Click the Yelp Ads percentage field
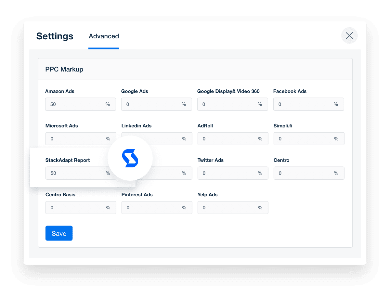The image size is (390, 286). [232, 207]
